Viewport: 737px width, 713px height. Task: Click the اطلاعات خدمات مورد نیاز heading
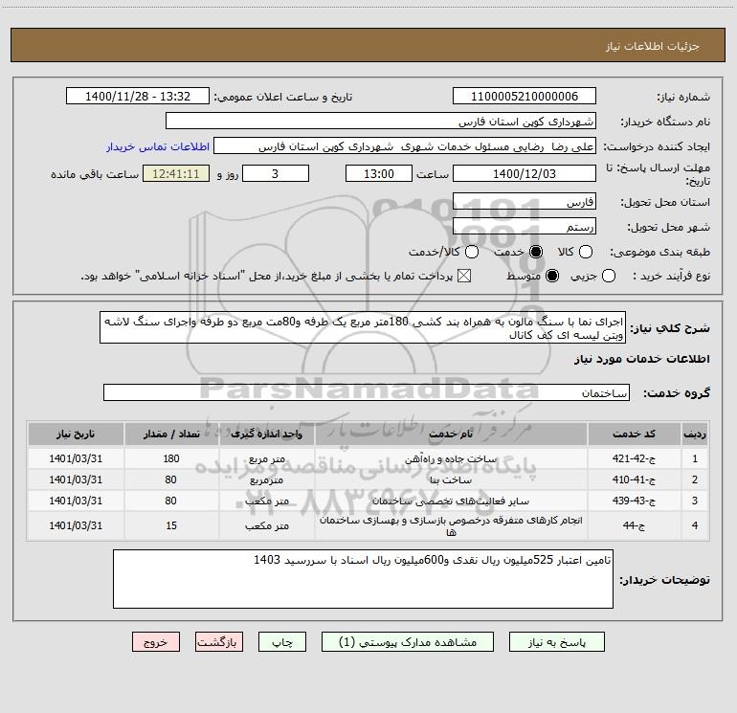coord(641,359)
